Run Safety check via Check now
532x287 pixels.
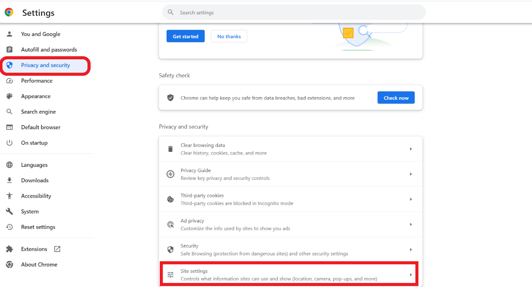[396, 97]
